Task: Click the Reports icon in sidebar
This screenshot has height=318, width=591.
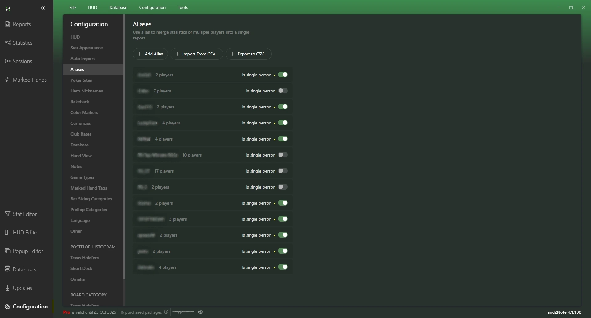Action: point(8,24)
